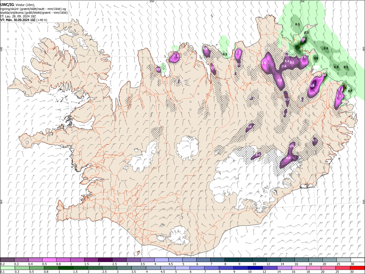Click the lavender 4 swatch in the snow legend
This screenshot has height=274, width=365.
pyautogui.click(x=161, y=260)
